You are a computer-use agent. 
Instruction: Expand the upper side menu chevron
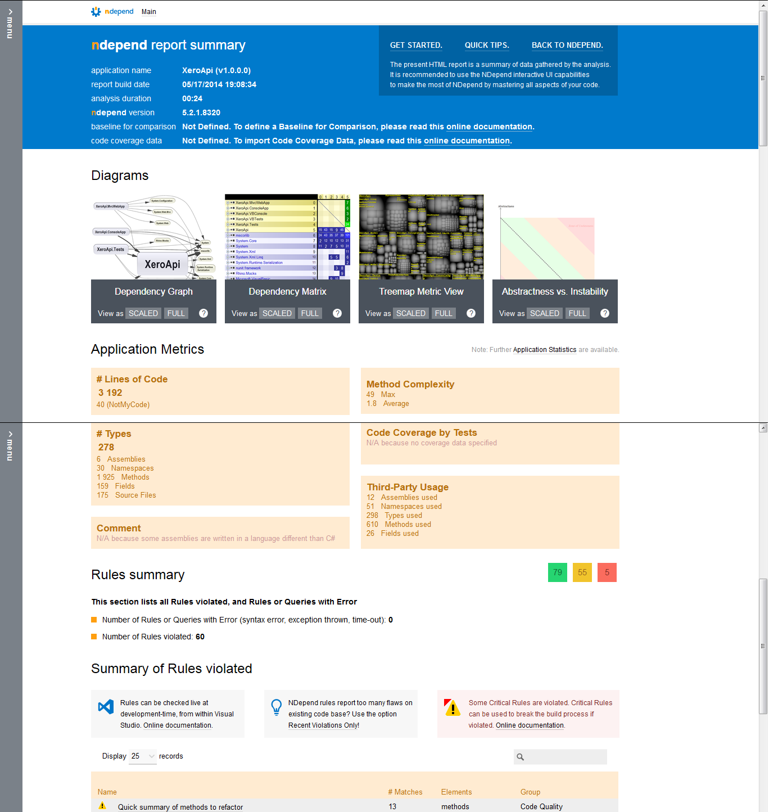tap(10, 12)
